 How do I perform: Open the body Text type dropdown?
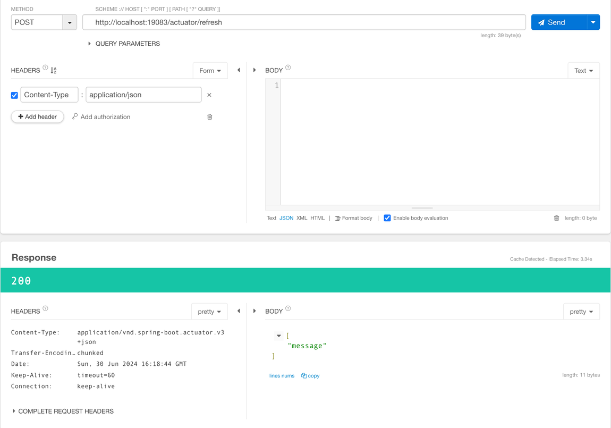click(x=584, y=71)
